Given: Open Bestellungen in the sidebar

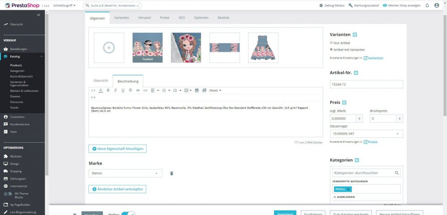Looking at the screenshot, I should click(18, 49).
